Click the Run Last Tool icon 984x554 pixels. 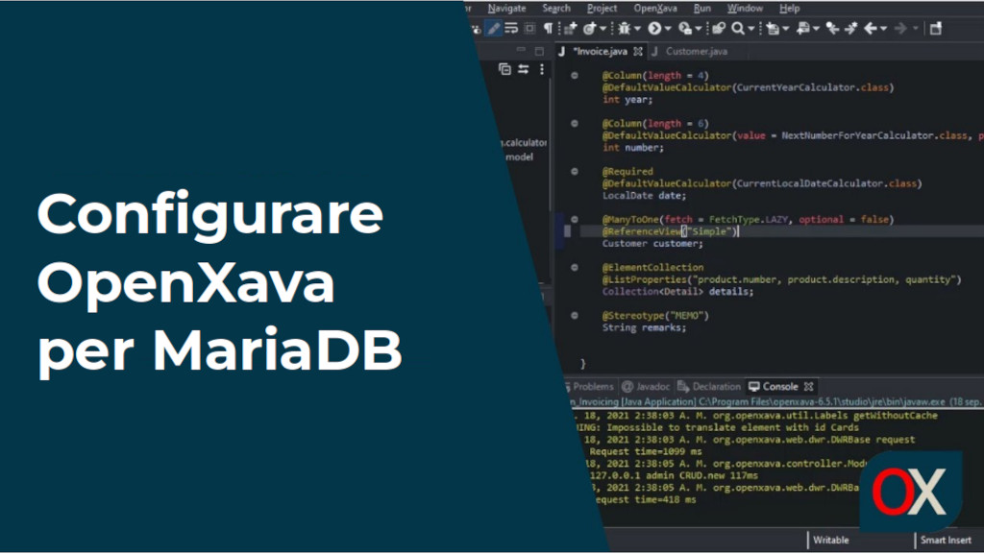pyautogui.click(x=685, y=28)
